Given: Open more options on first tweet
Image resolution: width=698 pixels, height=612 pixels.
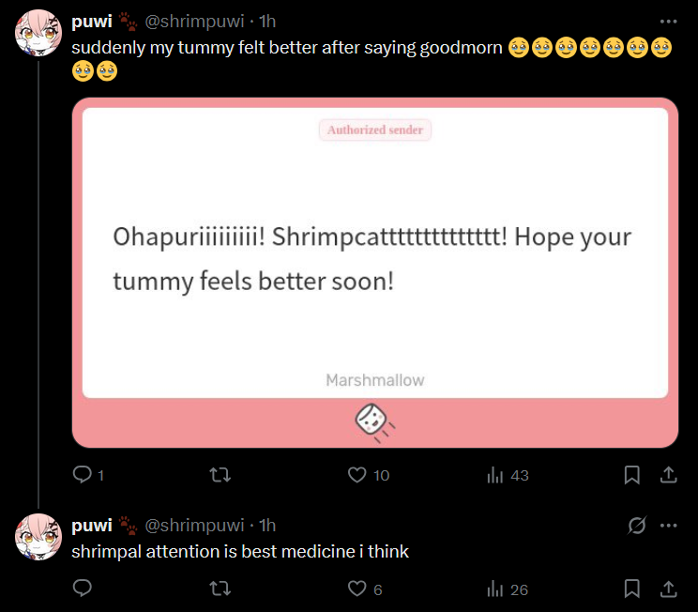Looking at the screenshot, I should pyautogui.click(x=668, y=21).
